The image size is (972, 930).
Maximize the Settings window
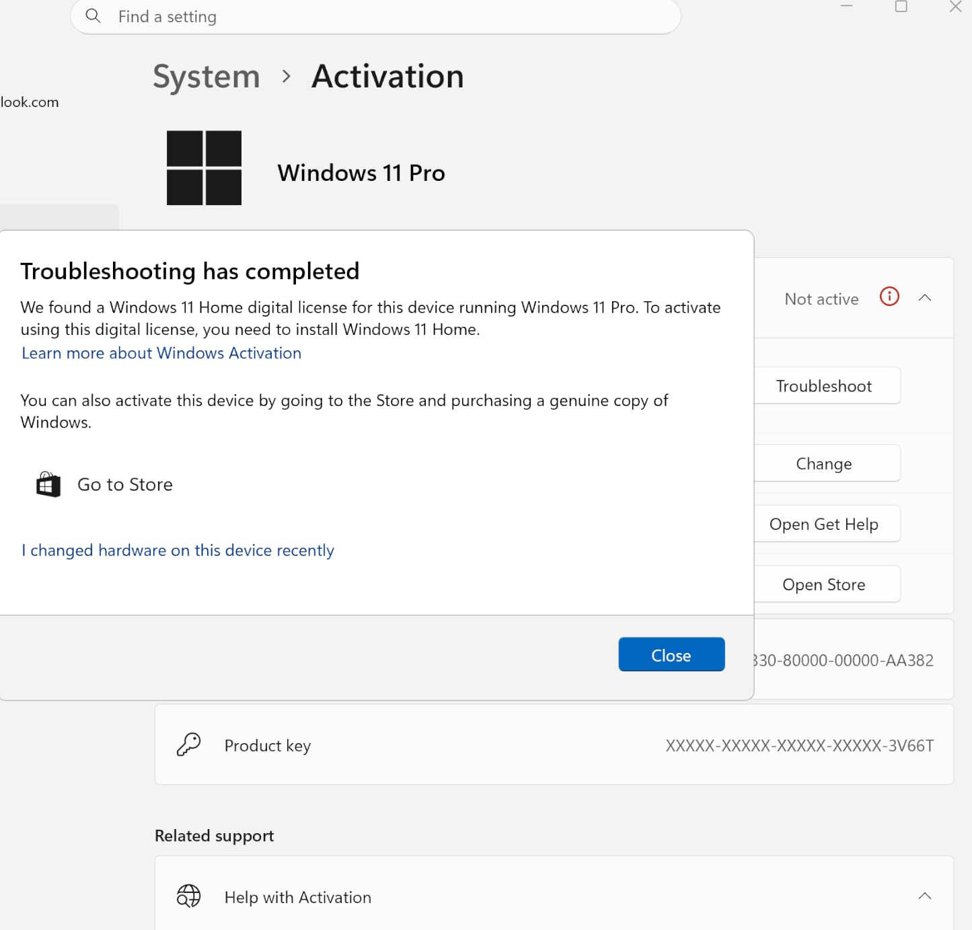(x=901, y=7)
